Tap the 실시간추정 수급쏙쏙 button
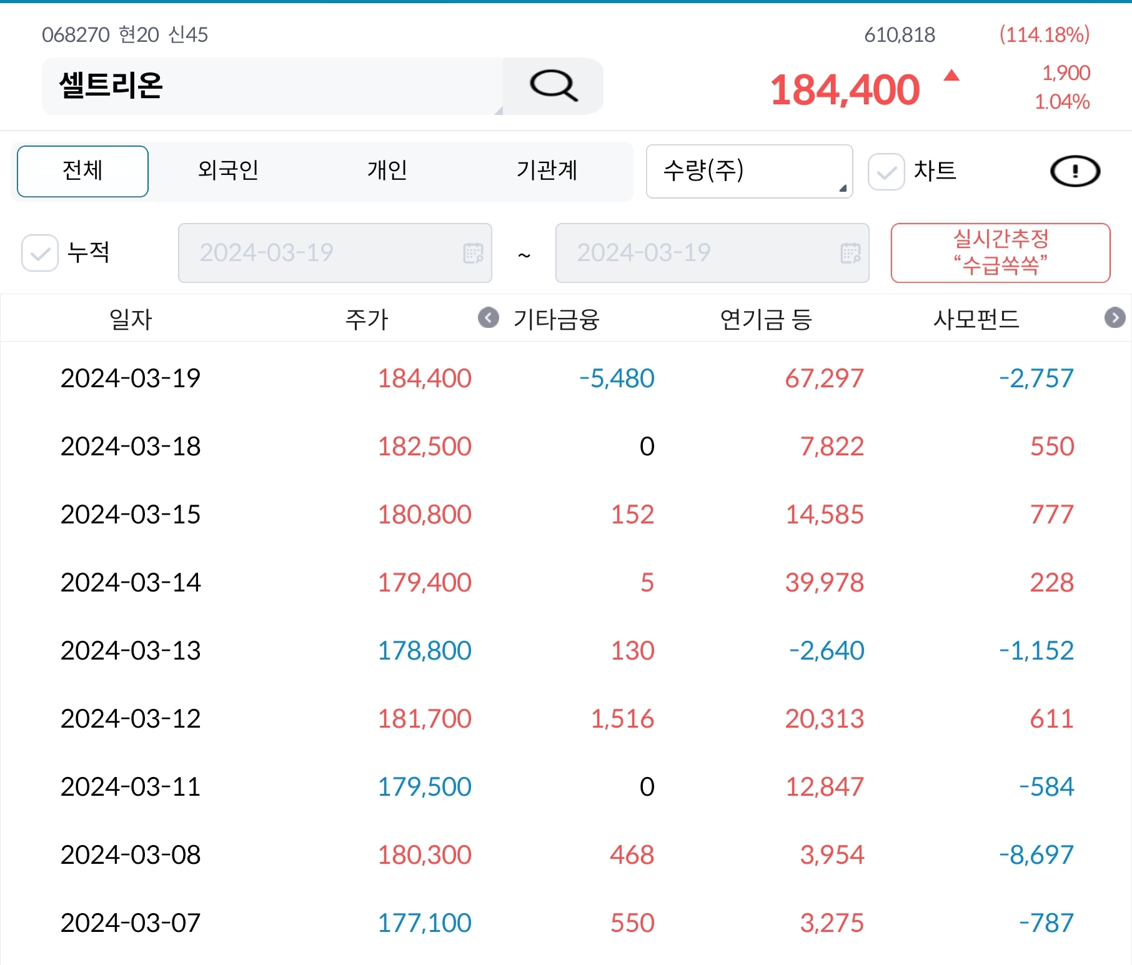Screen dimensions: 1132x965 (1000, 253)
